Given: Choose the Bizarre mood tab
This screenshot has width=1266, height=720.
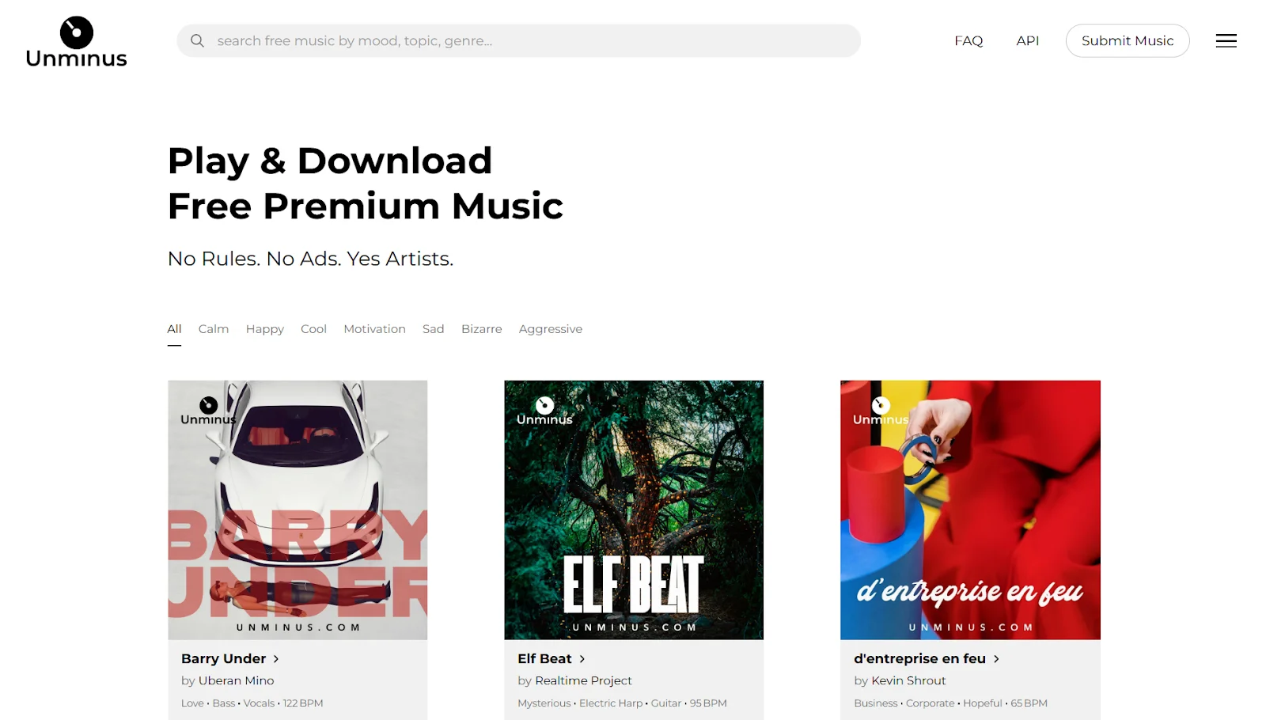Looking at the screenshot, I should pos(481,328).
